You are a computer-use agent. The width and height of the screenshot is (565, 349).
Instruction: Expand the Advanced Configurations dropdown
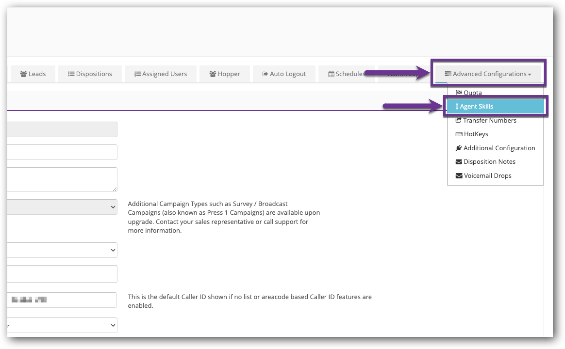click(x=488, y=74)
